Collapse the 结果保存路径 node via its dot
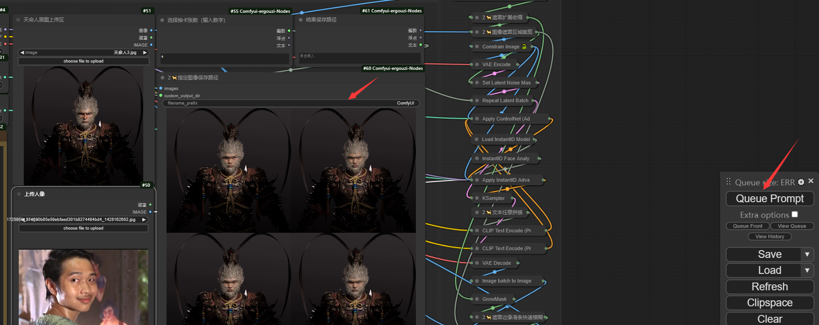 pyautogui.click(x=301, y=20)
